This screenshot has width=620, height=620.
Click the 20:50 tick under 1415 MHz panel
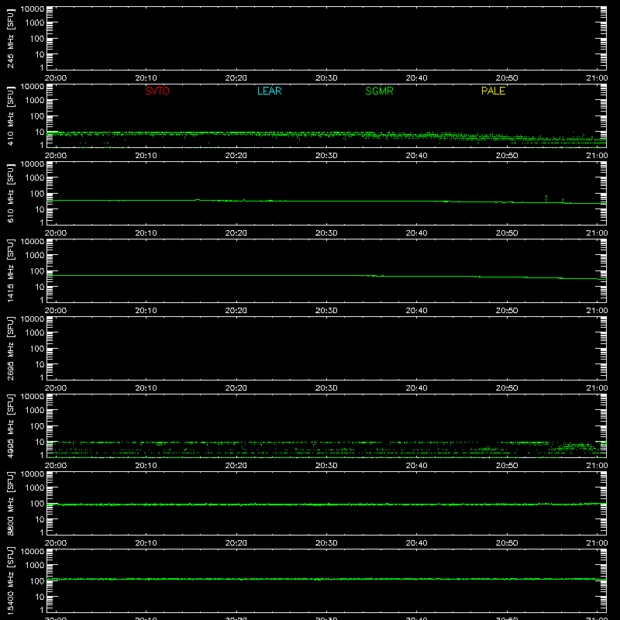507,311
